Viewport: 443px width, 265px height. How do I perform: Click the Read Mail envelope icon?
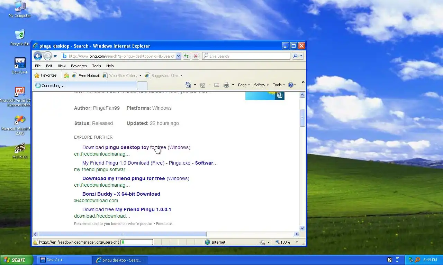coord(217,85)
